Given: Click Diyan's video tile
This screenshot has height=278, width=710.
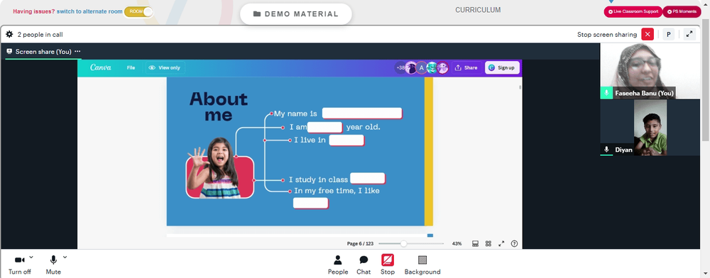Looking at the screenshot, I should pyautogui.click(x=650, y=128).
